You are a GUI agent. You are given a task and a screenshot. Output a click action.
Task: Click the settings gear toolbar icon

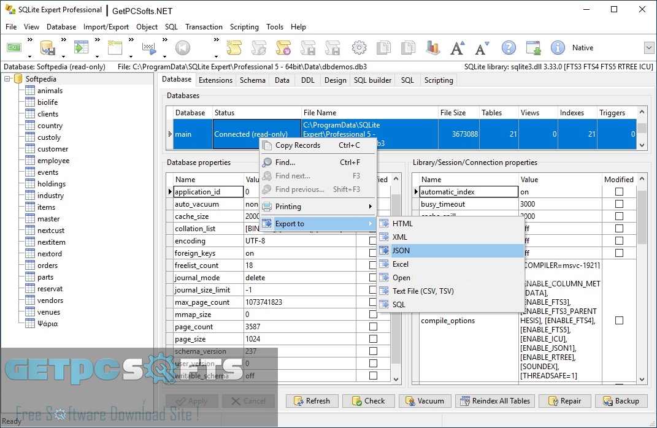(359, 48)
